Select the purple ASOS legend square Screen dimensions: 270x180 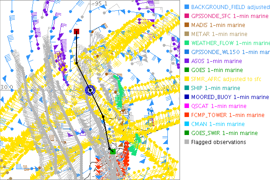186,61
